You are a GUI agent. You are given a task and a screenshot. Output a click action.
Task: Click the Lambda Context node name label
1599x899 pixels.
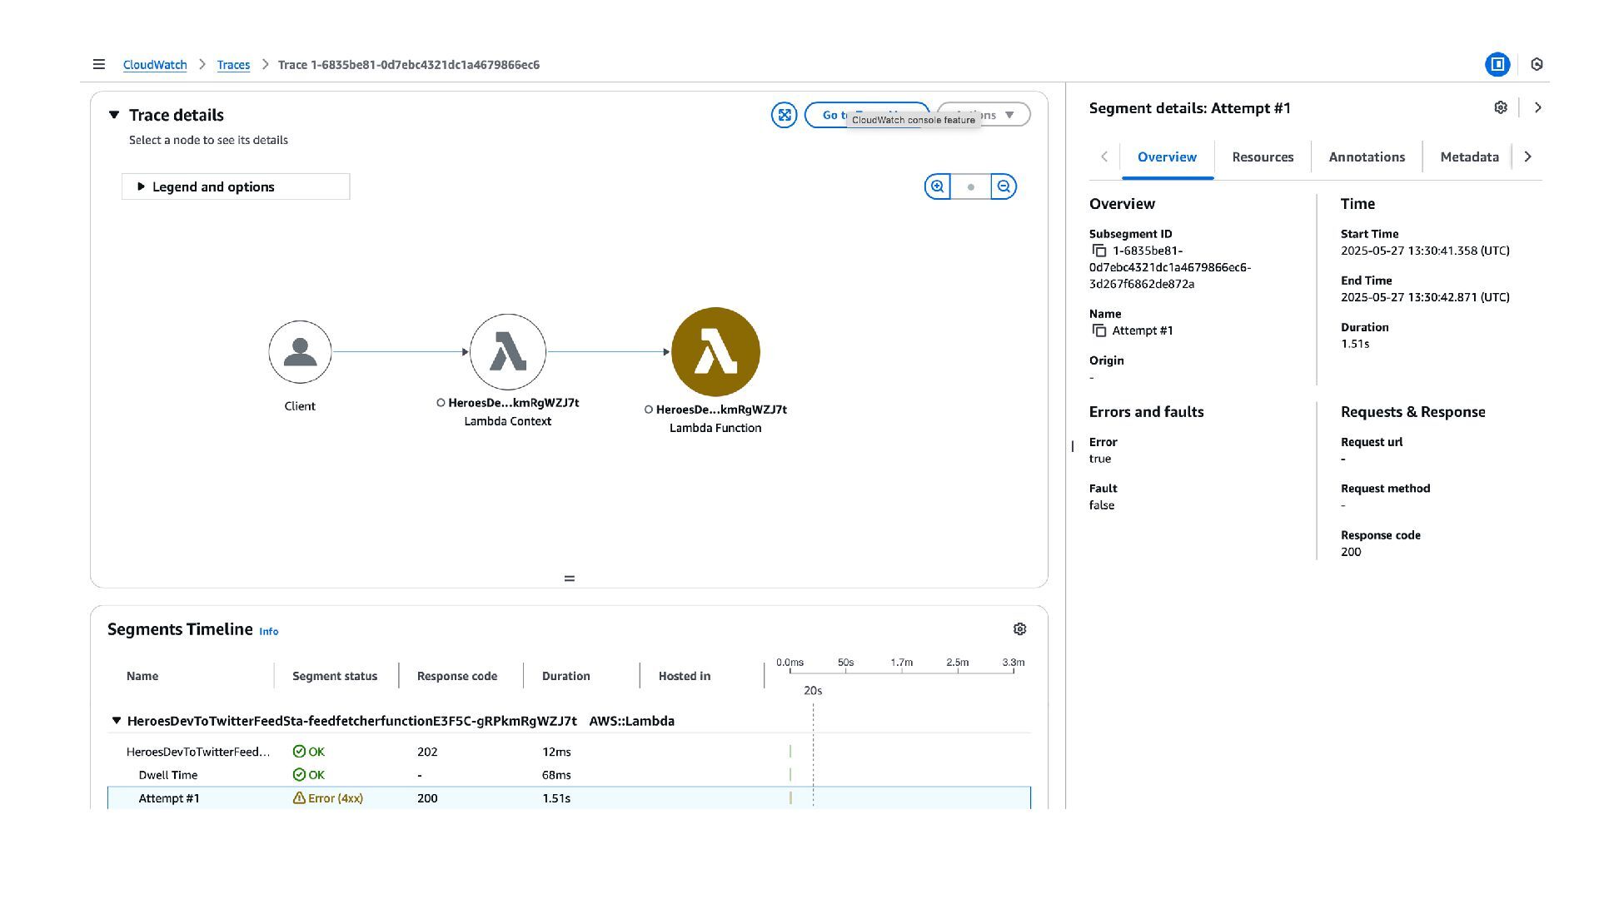pos(513,403)
